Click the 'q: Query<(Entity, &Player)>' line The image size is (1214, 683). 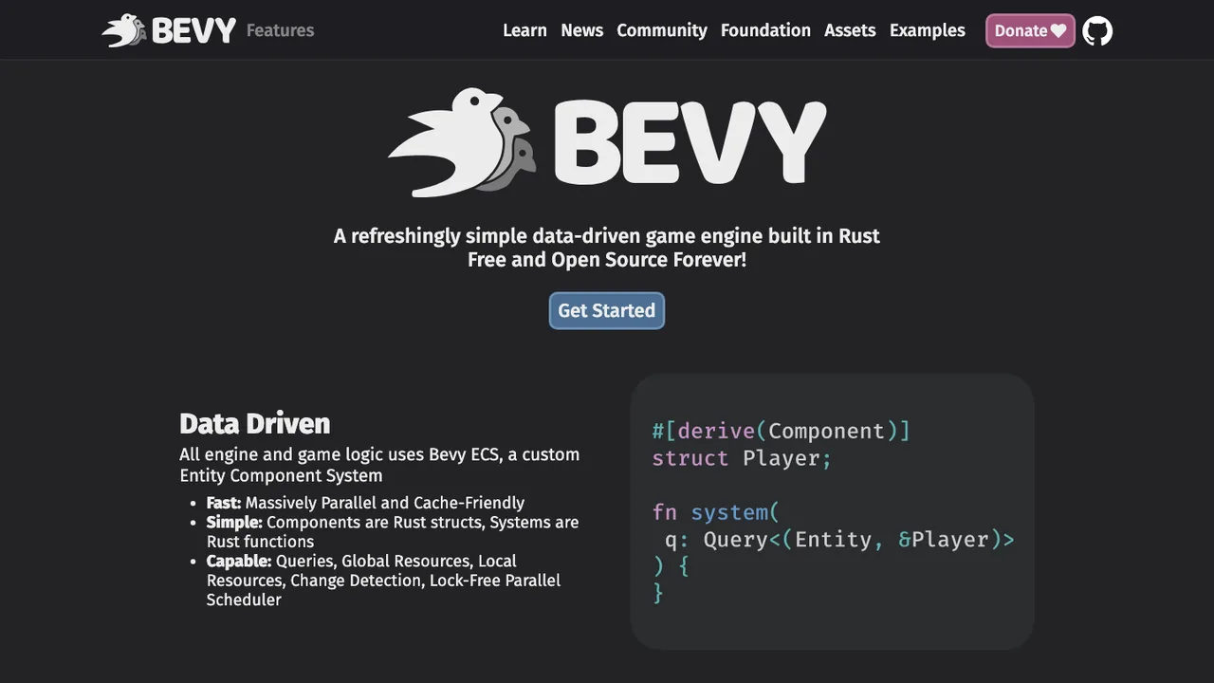coord(839,540)
